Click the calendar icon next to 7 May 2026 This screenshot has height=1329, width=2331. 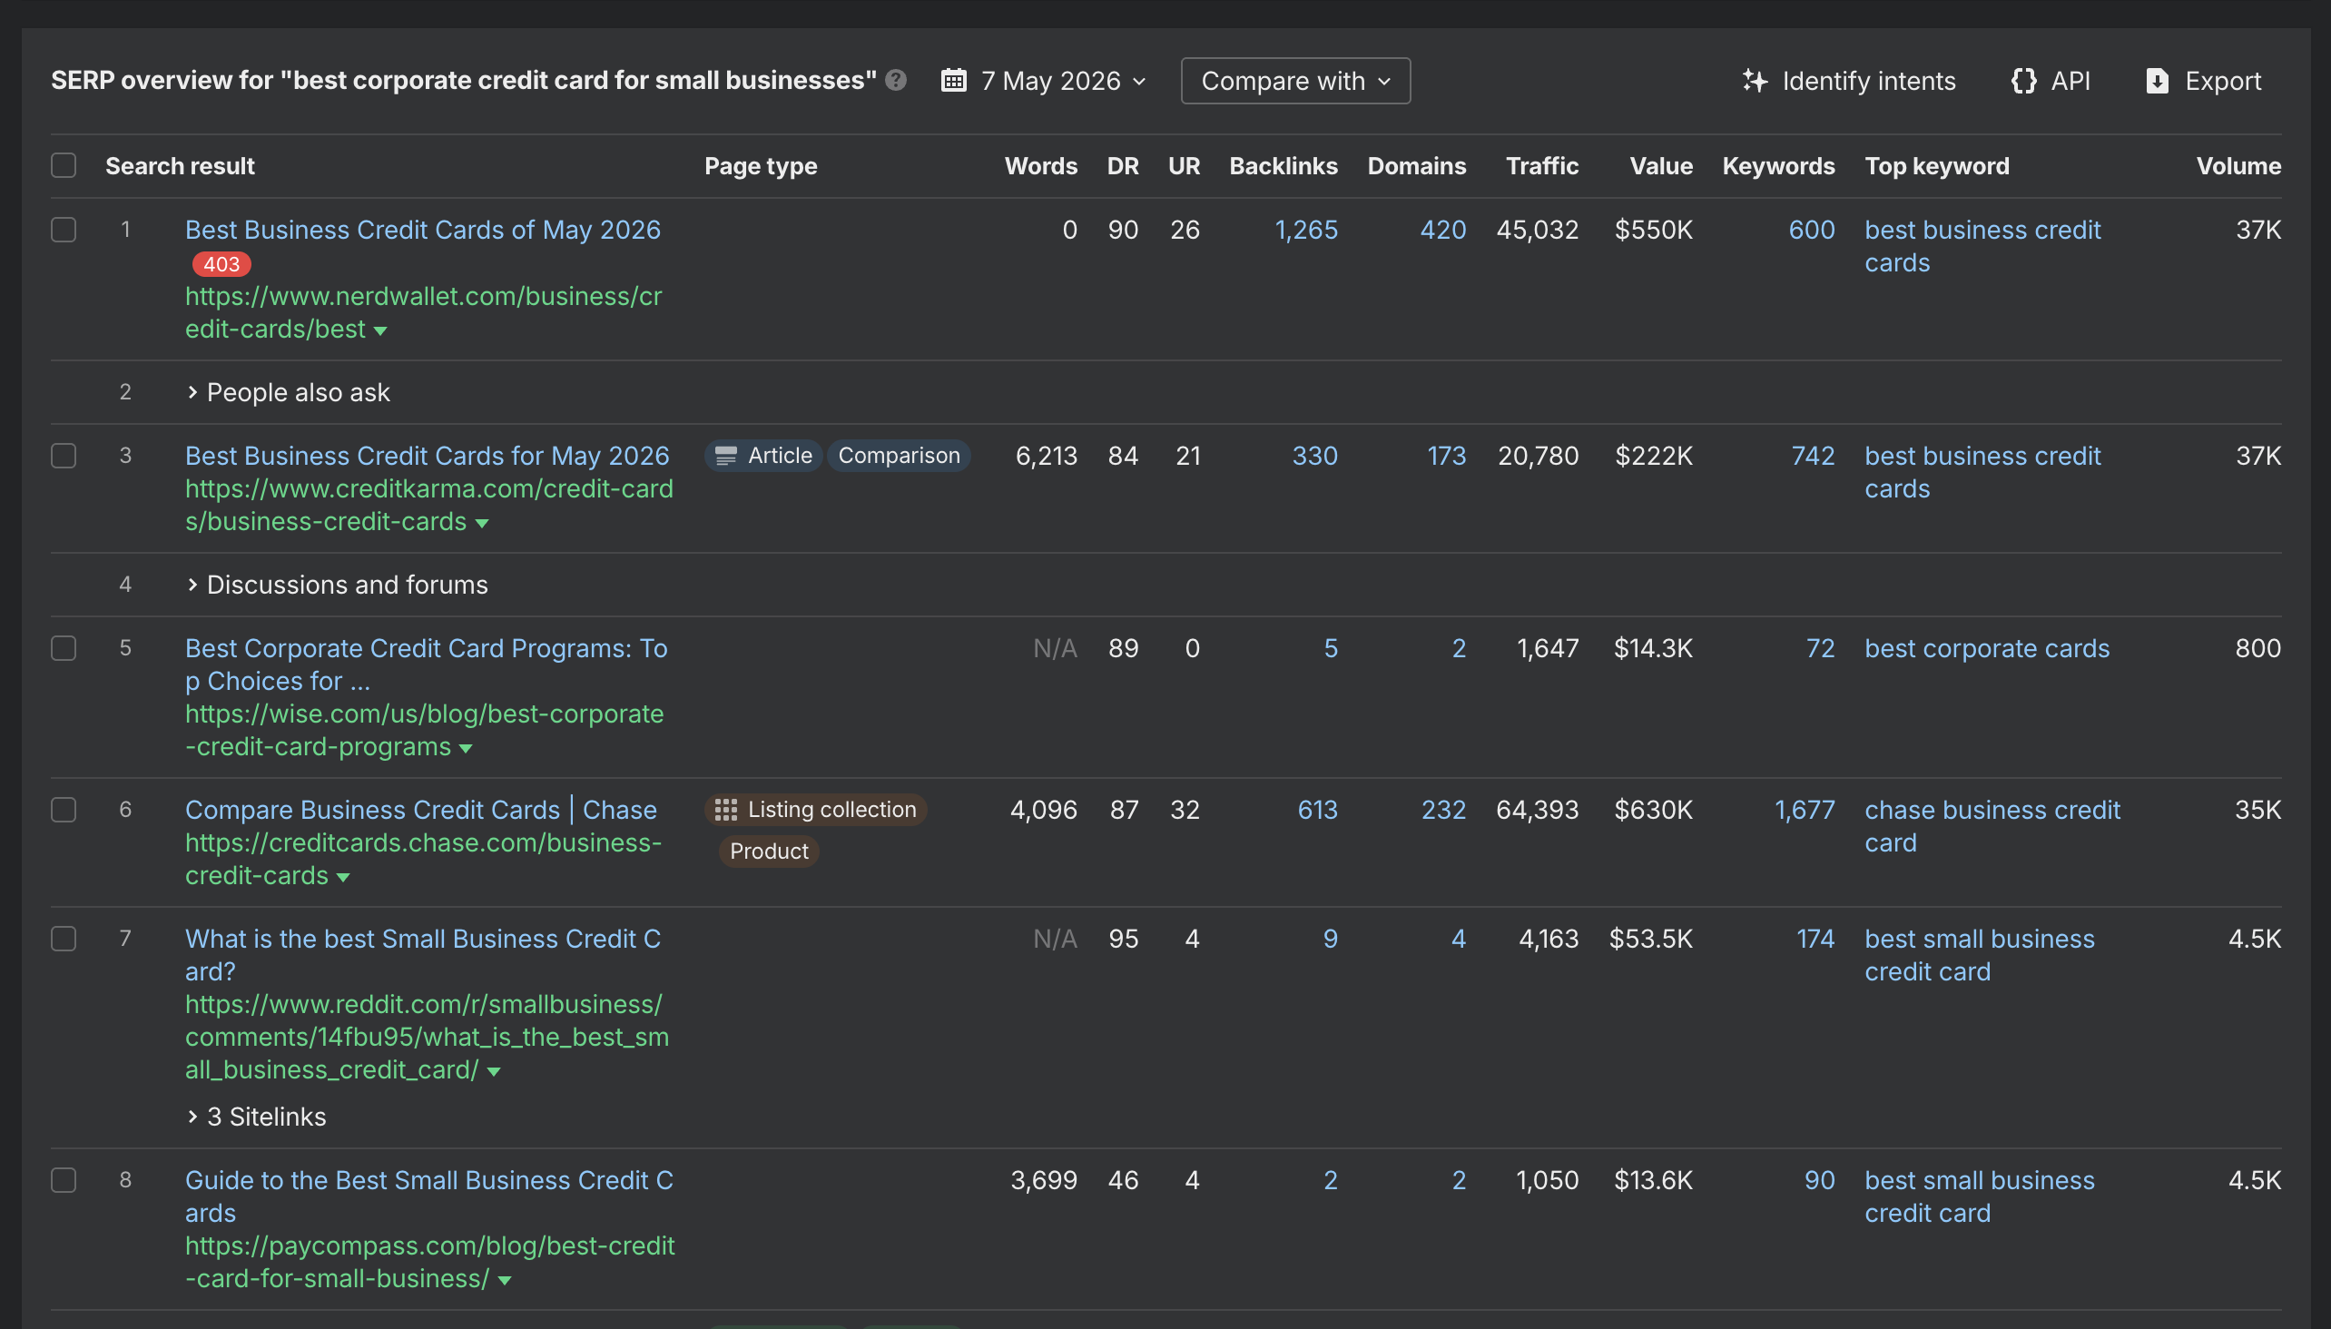(x=954, y=80)
